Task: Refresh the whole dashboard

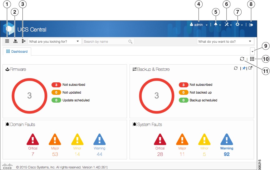Action: point(242,59)
